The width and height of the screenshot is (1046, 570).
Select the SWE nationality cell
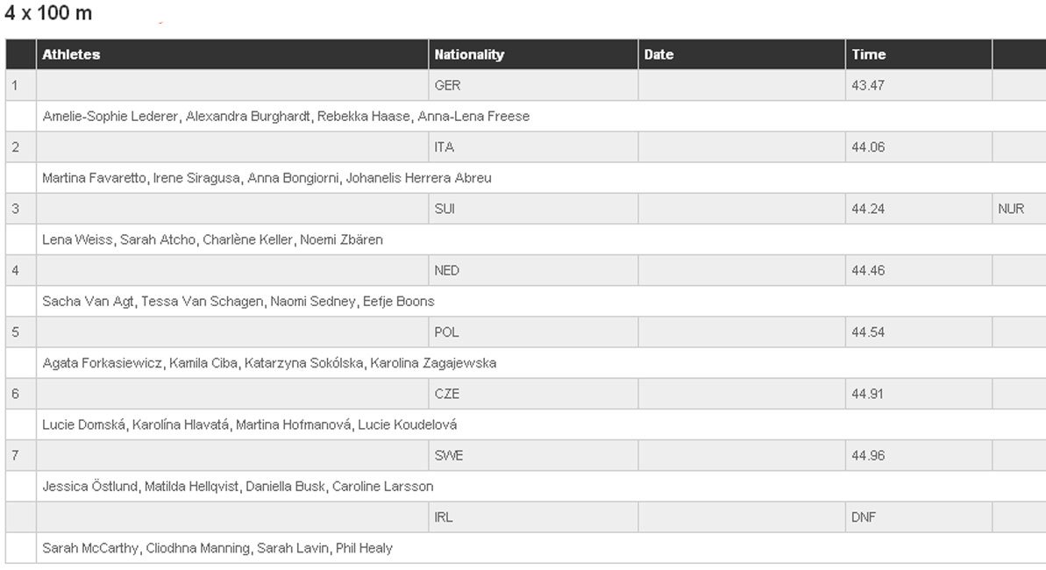tap(533, 455)
